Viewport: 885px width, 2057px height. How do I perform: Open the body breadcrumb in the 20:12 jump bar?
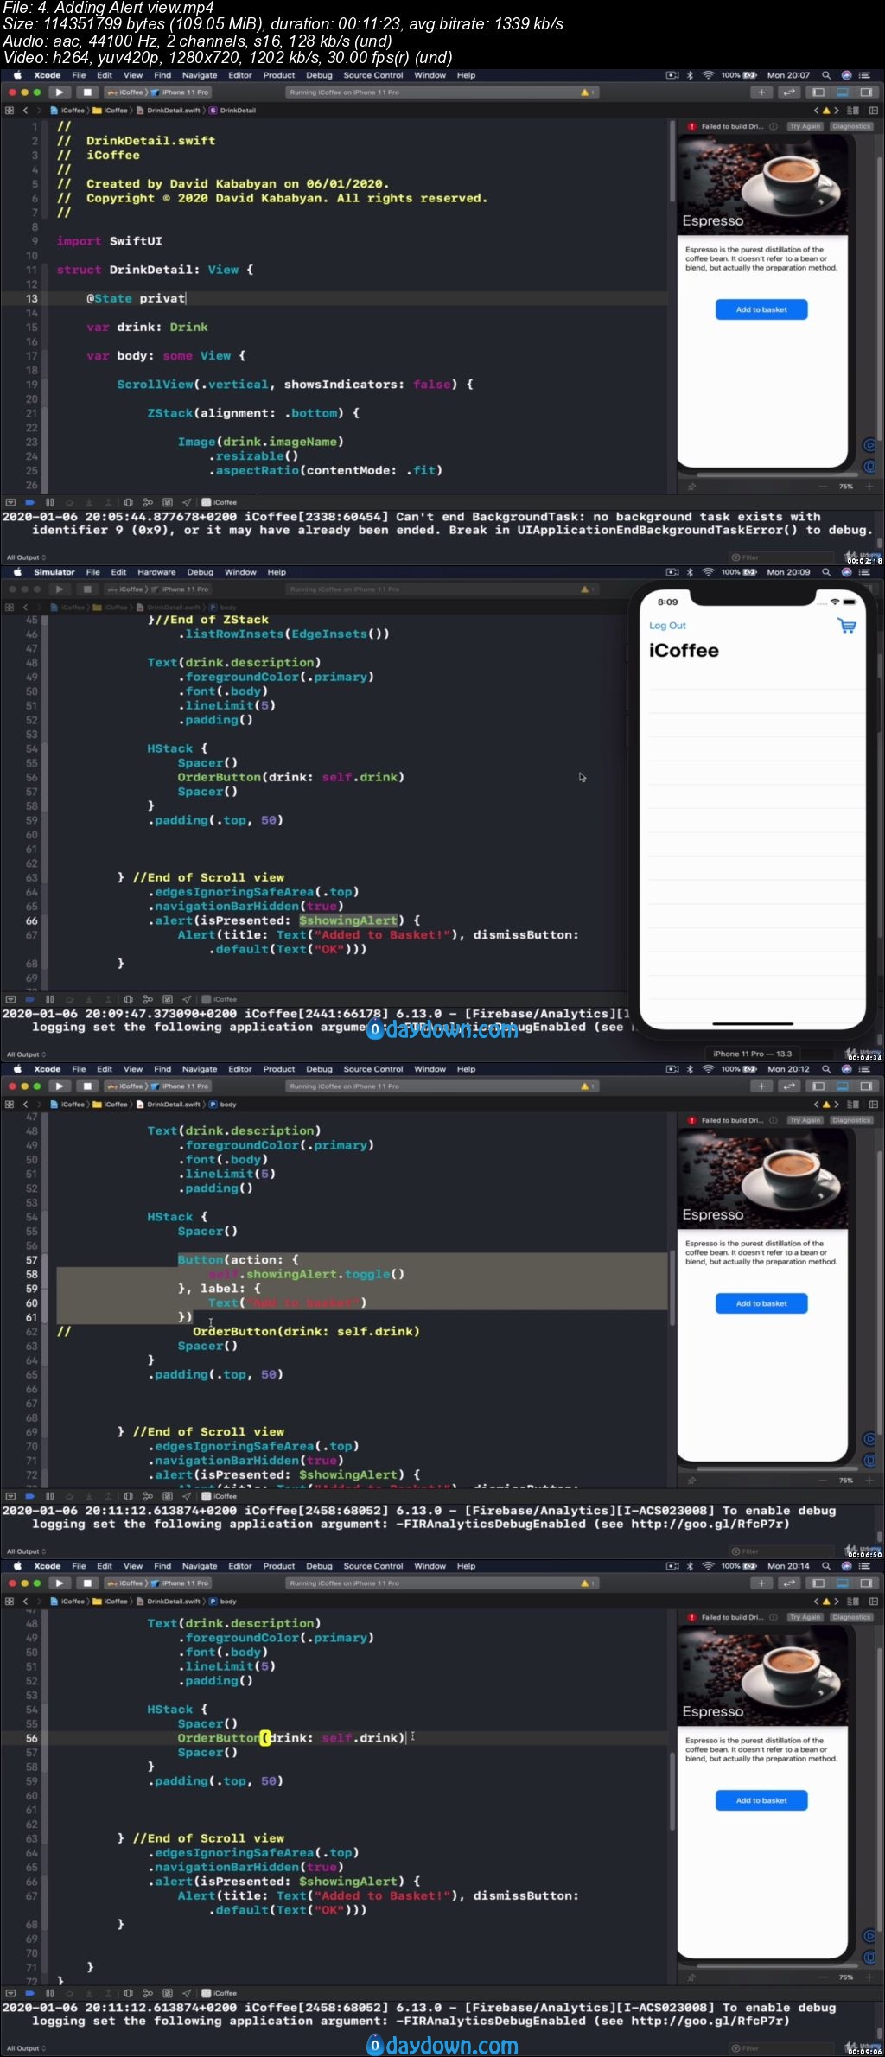[223, 1105]
